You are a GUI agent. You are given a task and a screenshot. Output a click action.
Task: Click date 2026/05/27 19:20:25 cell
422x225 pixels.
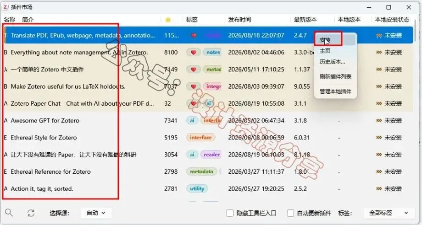(256, 189)
